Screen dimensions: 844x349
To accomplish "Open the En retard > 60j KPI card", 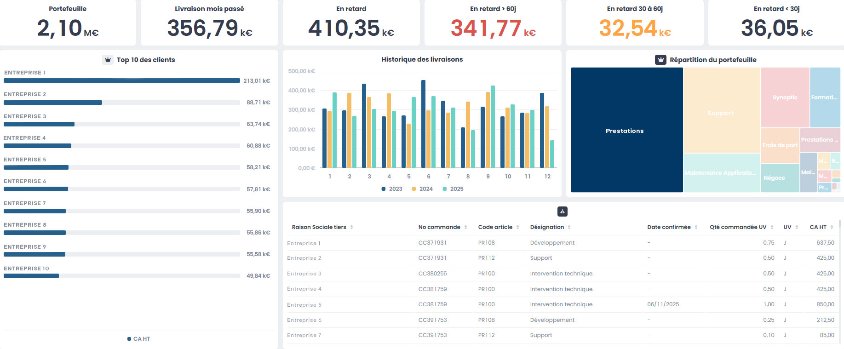I will click(493, 23).
